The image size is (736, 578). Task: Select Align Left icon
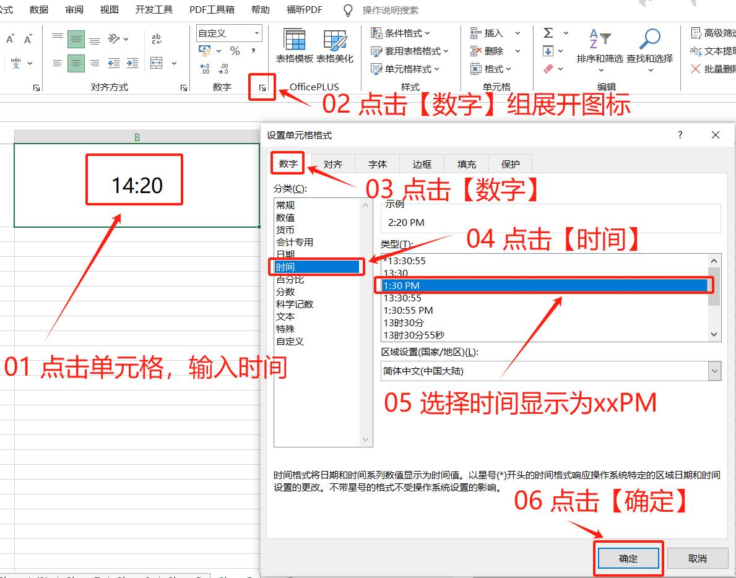pos(58,63)
